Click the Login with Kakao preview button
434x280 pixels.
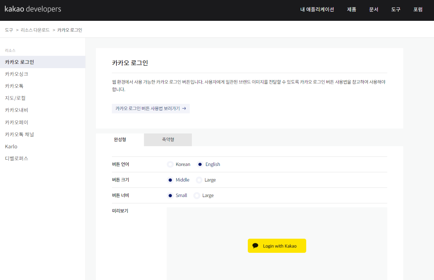pos(277,246)
